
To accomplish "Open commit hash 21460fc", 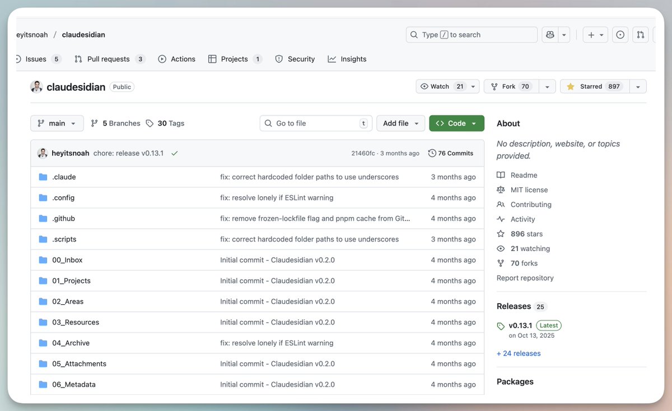I will pyautogui.click(x=363, y=153).
